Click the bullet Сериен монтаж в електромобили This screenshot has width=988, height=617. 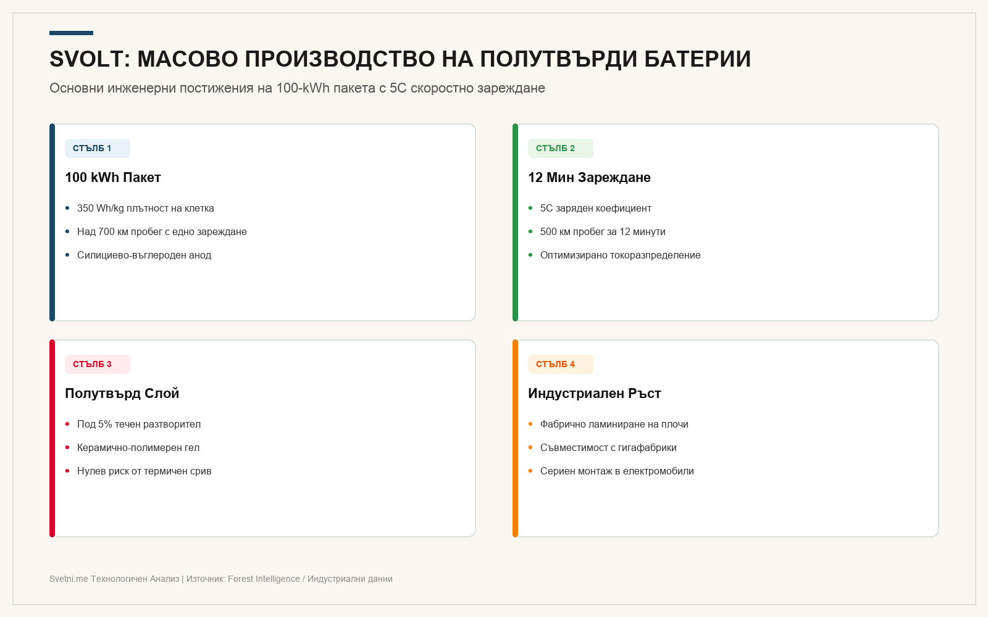click(617, 471)
